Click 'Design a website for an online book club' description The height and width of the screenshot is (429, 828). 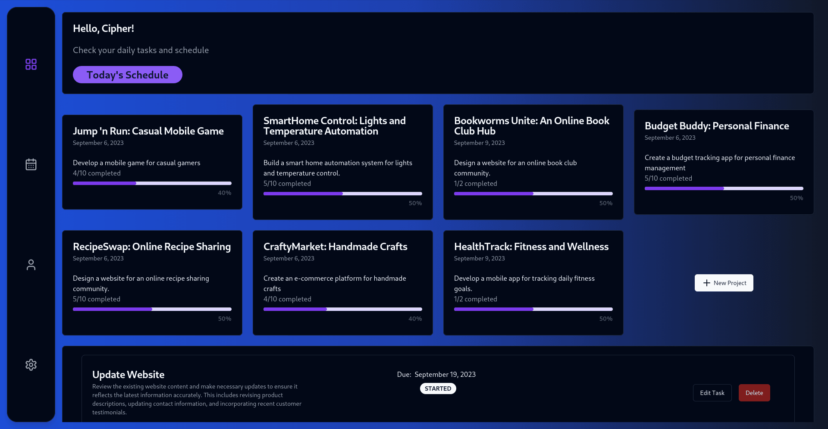pos(515,168)
